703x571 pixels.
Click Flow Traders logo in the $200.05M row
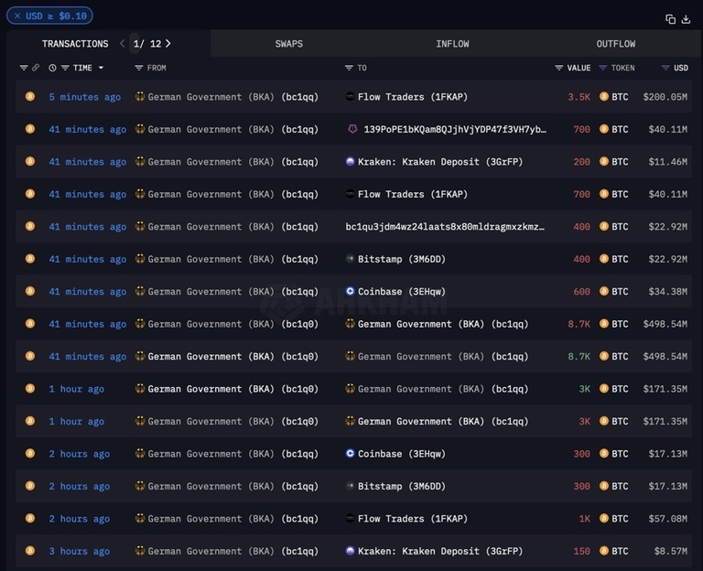(351, 96)
